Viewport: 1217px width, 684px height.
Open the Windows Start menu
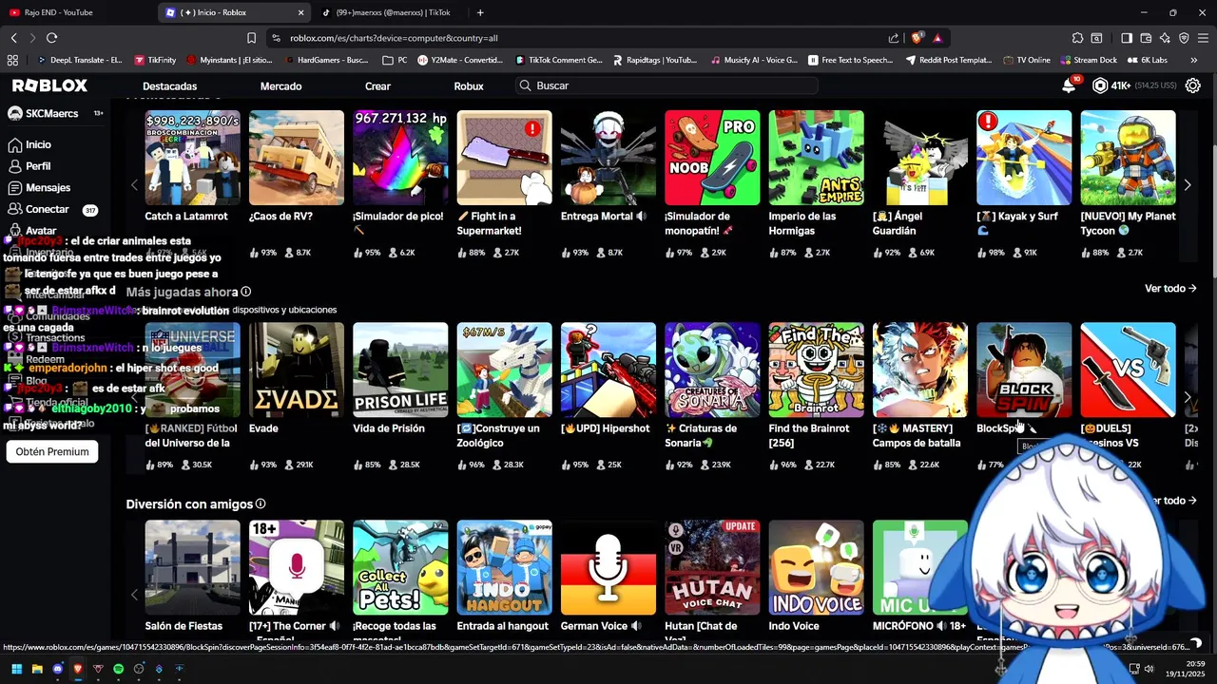click(x=16, y=669)
